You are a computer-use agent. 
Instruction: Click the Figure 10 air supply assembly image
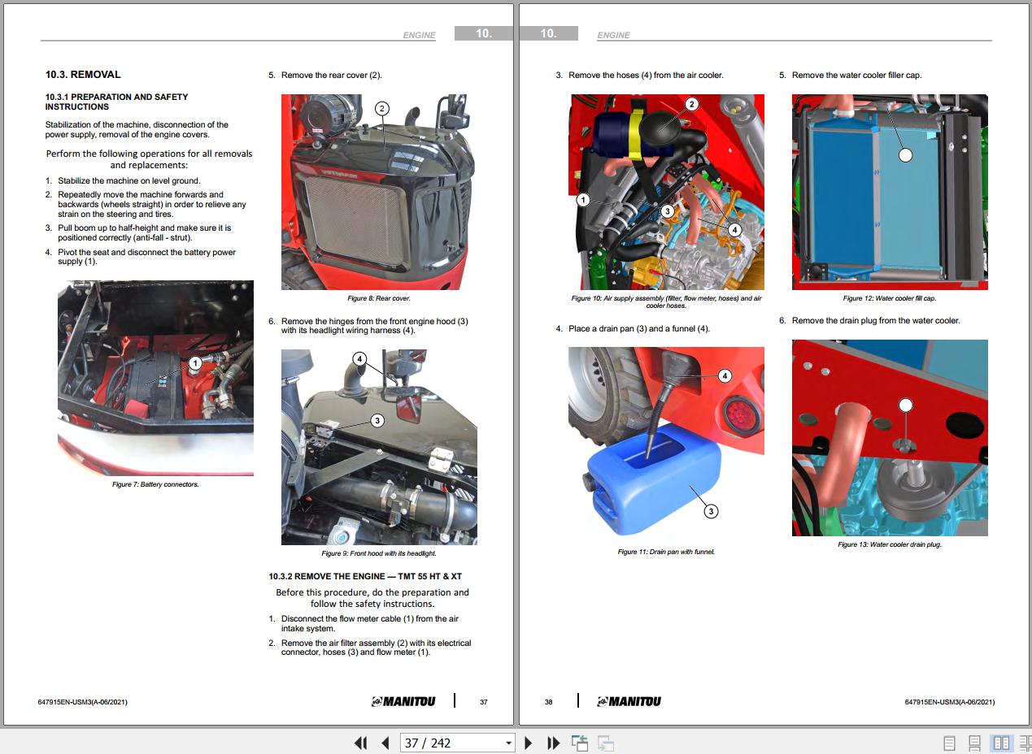tap(666, 192)
